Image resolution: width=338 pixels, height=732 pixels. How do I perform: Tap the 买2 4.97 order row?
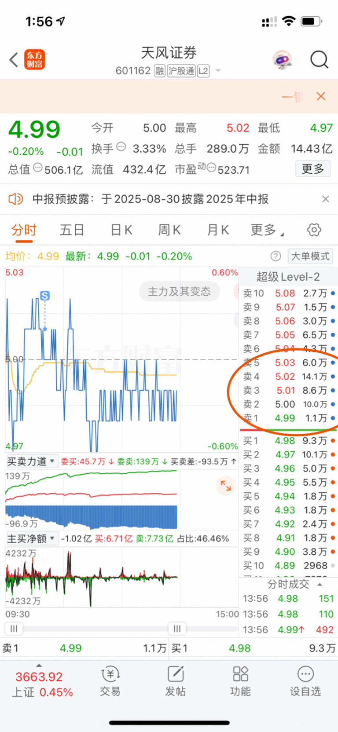289,454
